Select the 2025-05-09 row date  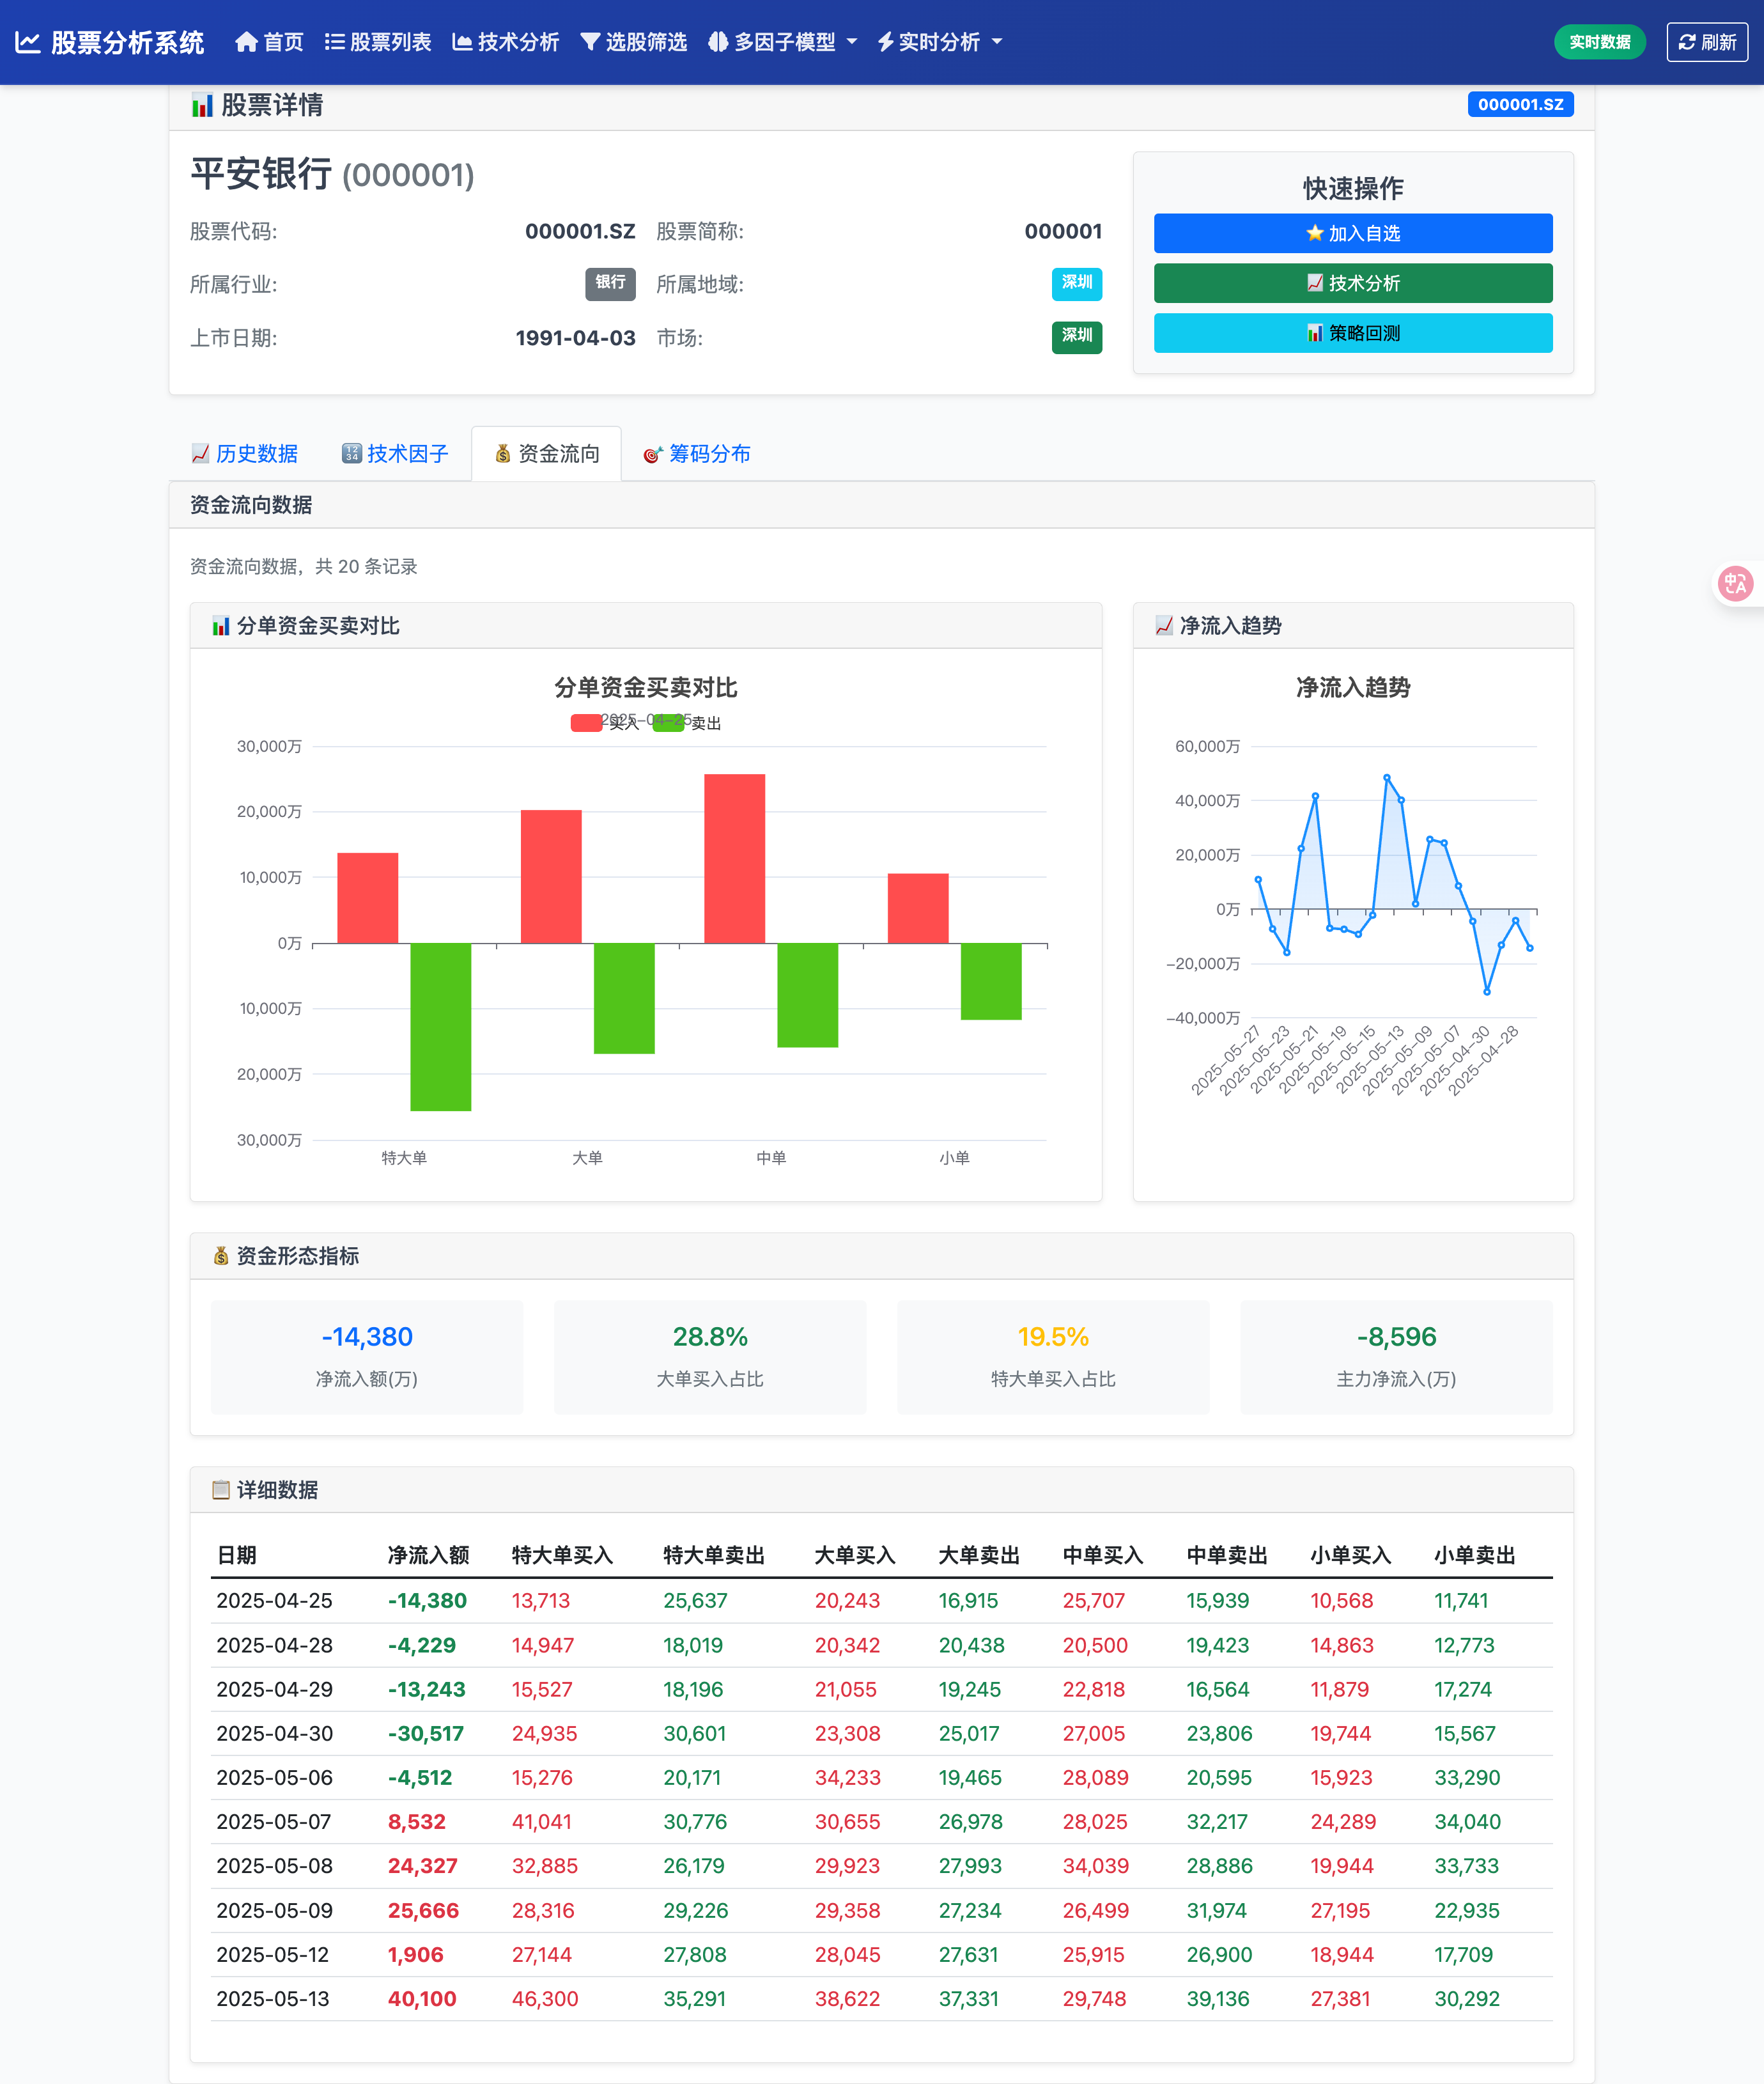274,1910
